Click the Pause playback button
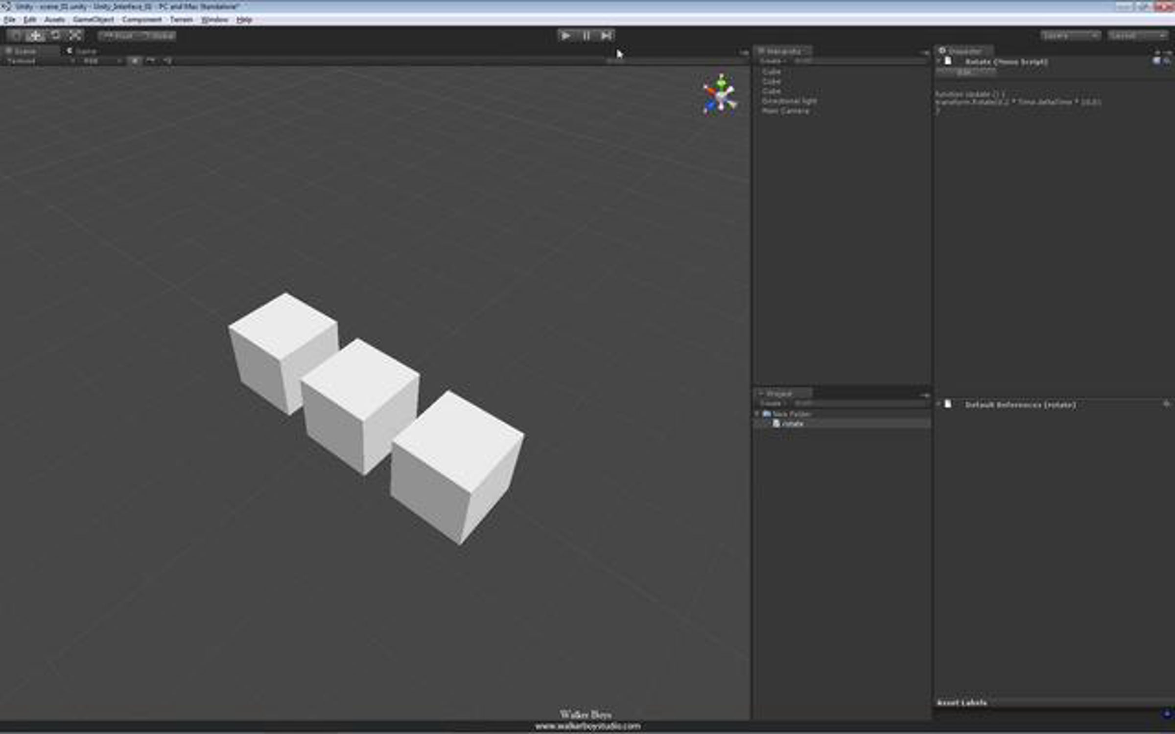 click(586, 35)
